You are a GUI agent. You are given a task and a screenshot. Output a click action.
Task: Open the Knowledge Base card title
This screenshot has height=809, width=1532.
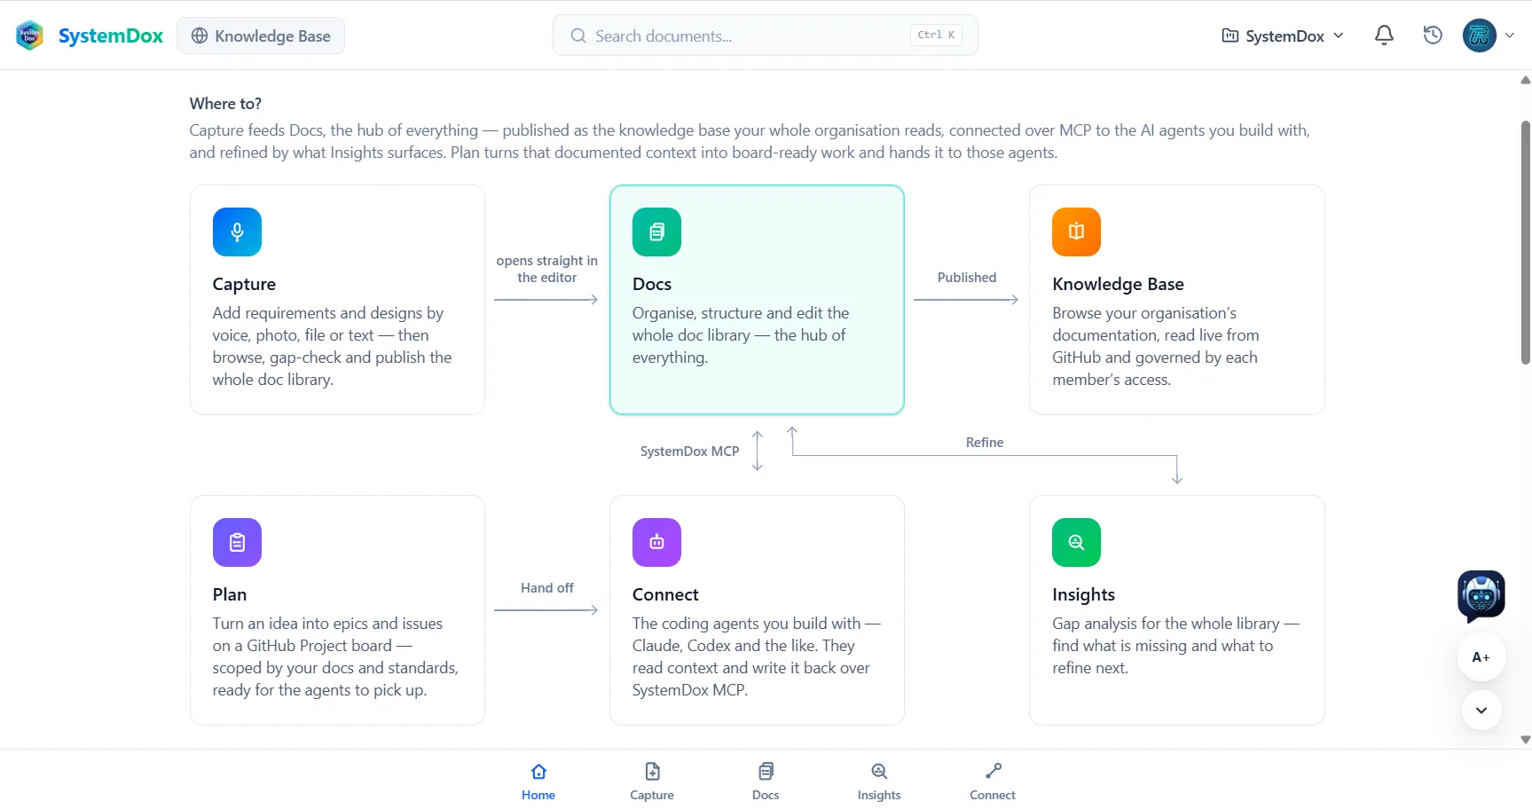point(1118,284)
